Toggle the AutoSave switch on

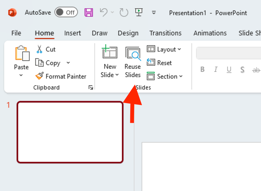click(66, 12)
